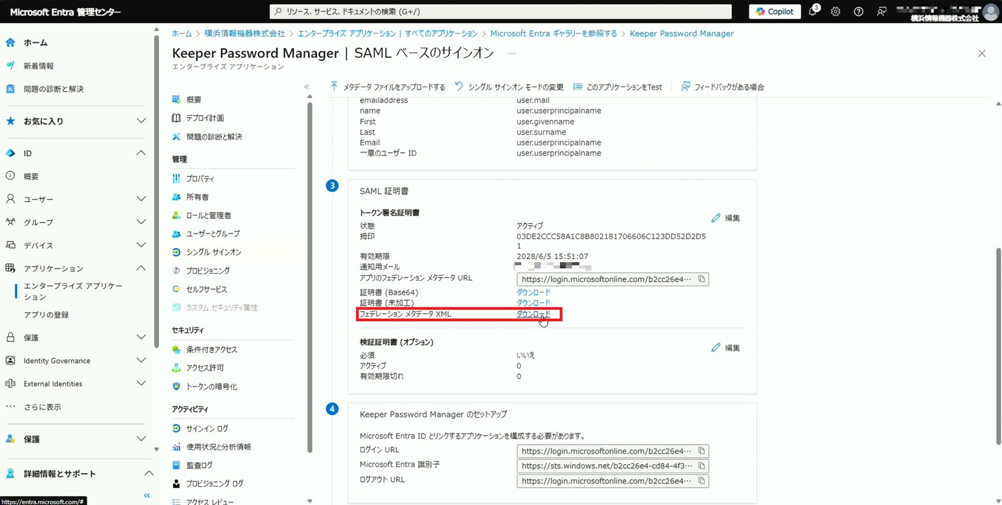Click the feedback icon in top bar
1002x505 pixels.
[881, 11]
